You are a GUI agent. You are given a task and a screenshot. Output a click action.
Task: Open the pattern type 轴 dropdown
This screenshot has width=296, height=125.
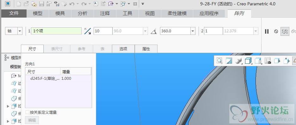(x=20, y=31)
